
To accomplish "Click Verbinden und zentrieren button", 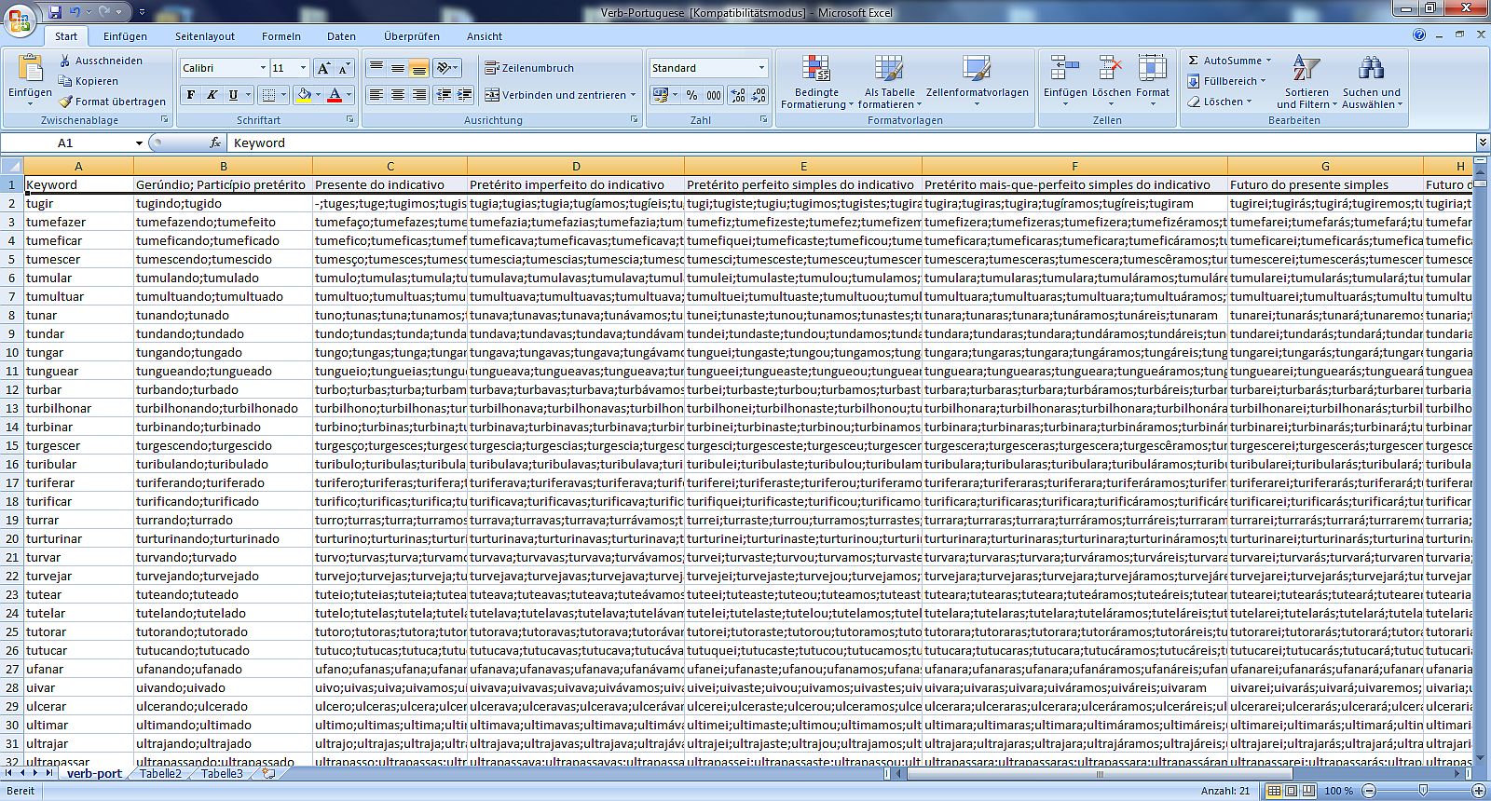I will click(555, 95).
